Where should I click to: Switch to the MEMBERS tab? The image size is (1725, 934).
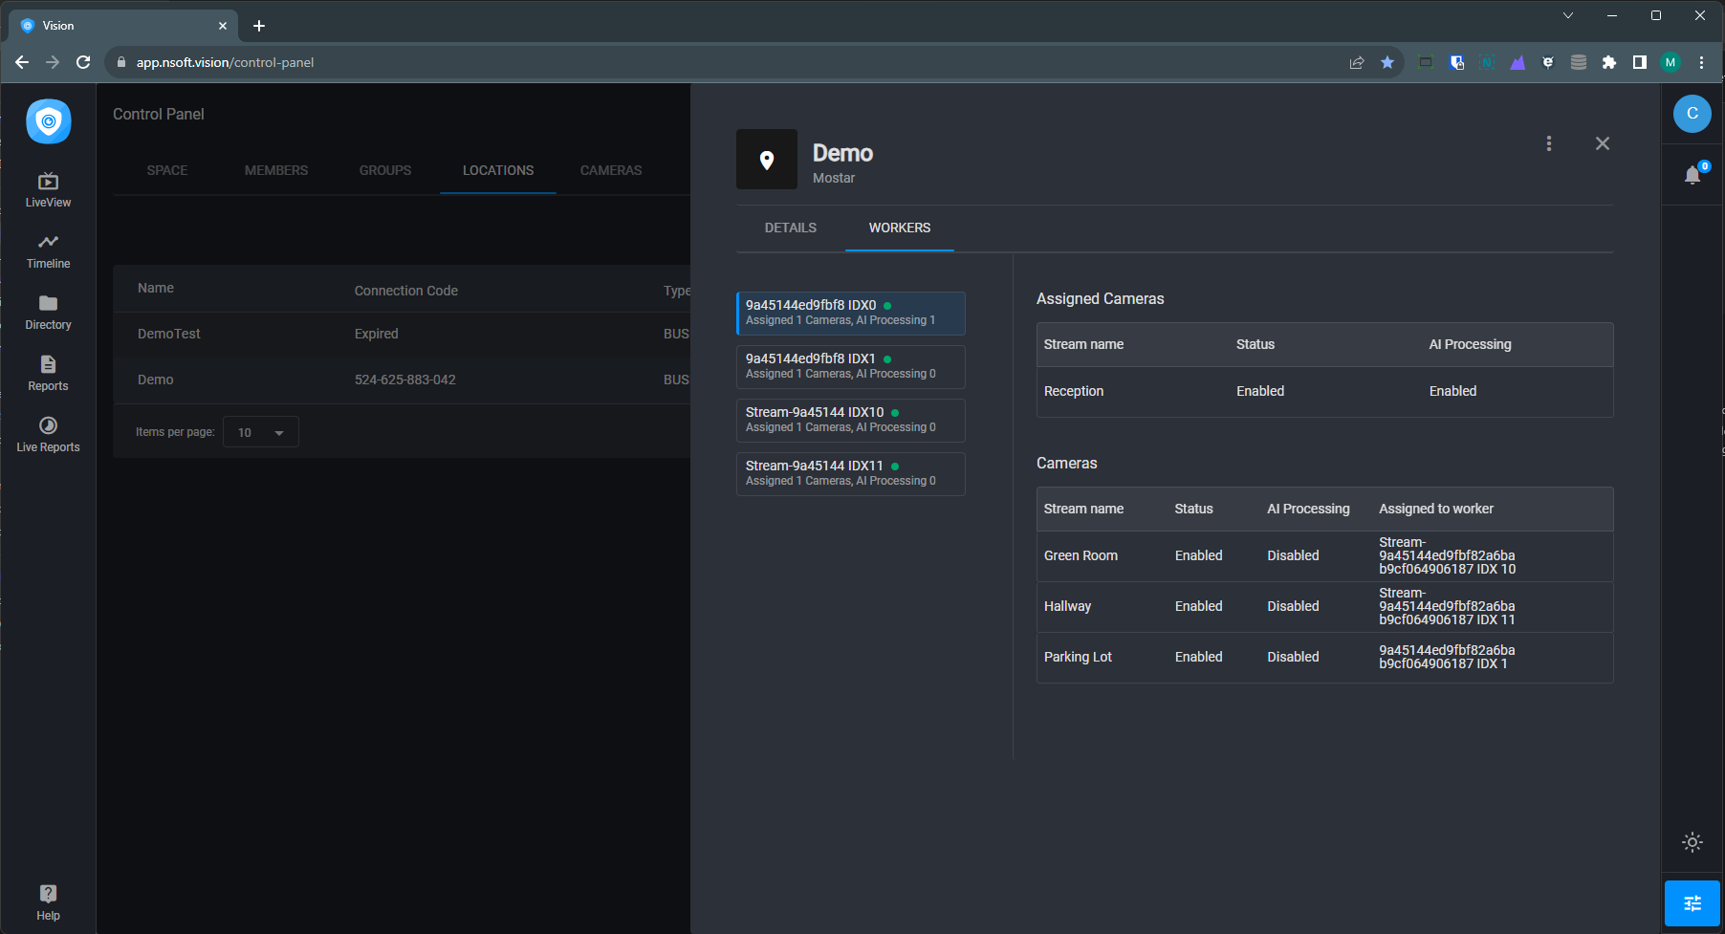(276, 170)
